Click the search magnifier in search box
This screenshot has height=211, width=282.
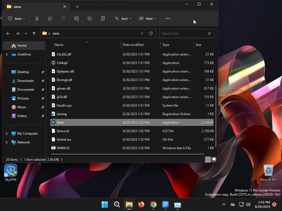coord(209,34)
